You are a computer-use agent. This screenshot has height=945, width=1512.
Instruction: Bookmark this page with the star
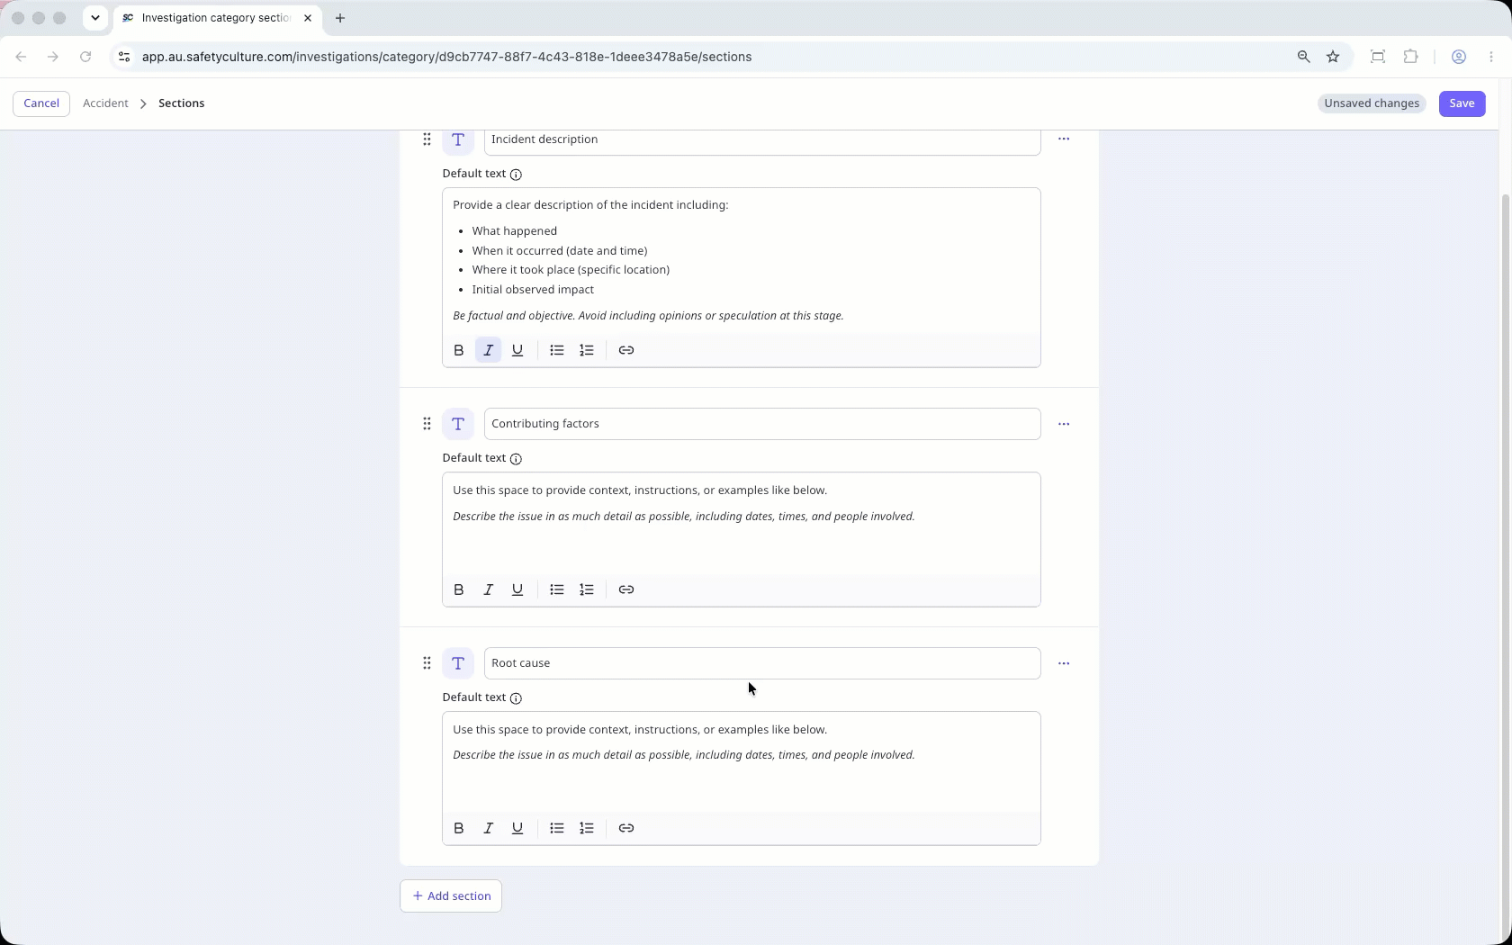point(1333,57)
